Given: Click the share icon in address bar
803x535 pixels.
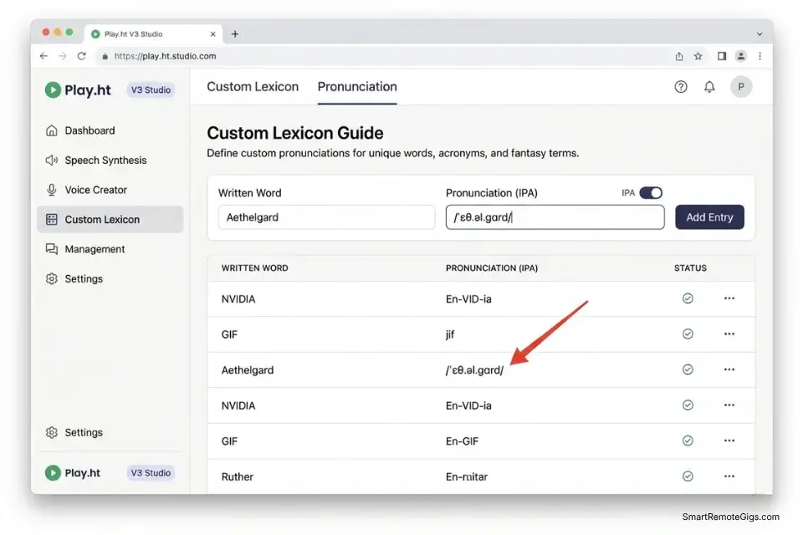Looking at the screenshot, I should 679,56.
